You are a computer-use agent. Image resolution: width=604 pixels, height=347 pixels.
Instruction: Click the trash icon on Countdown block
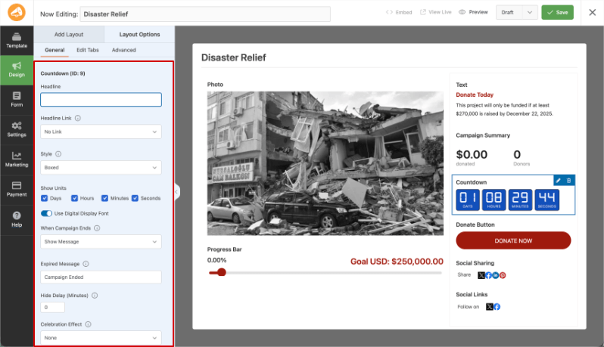coord(568,181)
